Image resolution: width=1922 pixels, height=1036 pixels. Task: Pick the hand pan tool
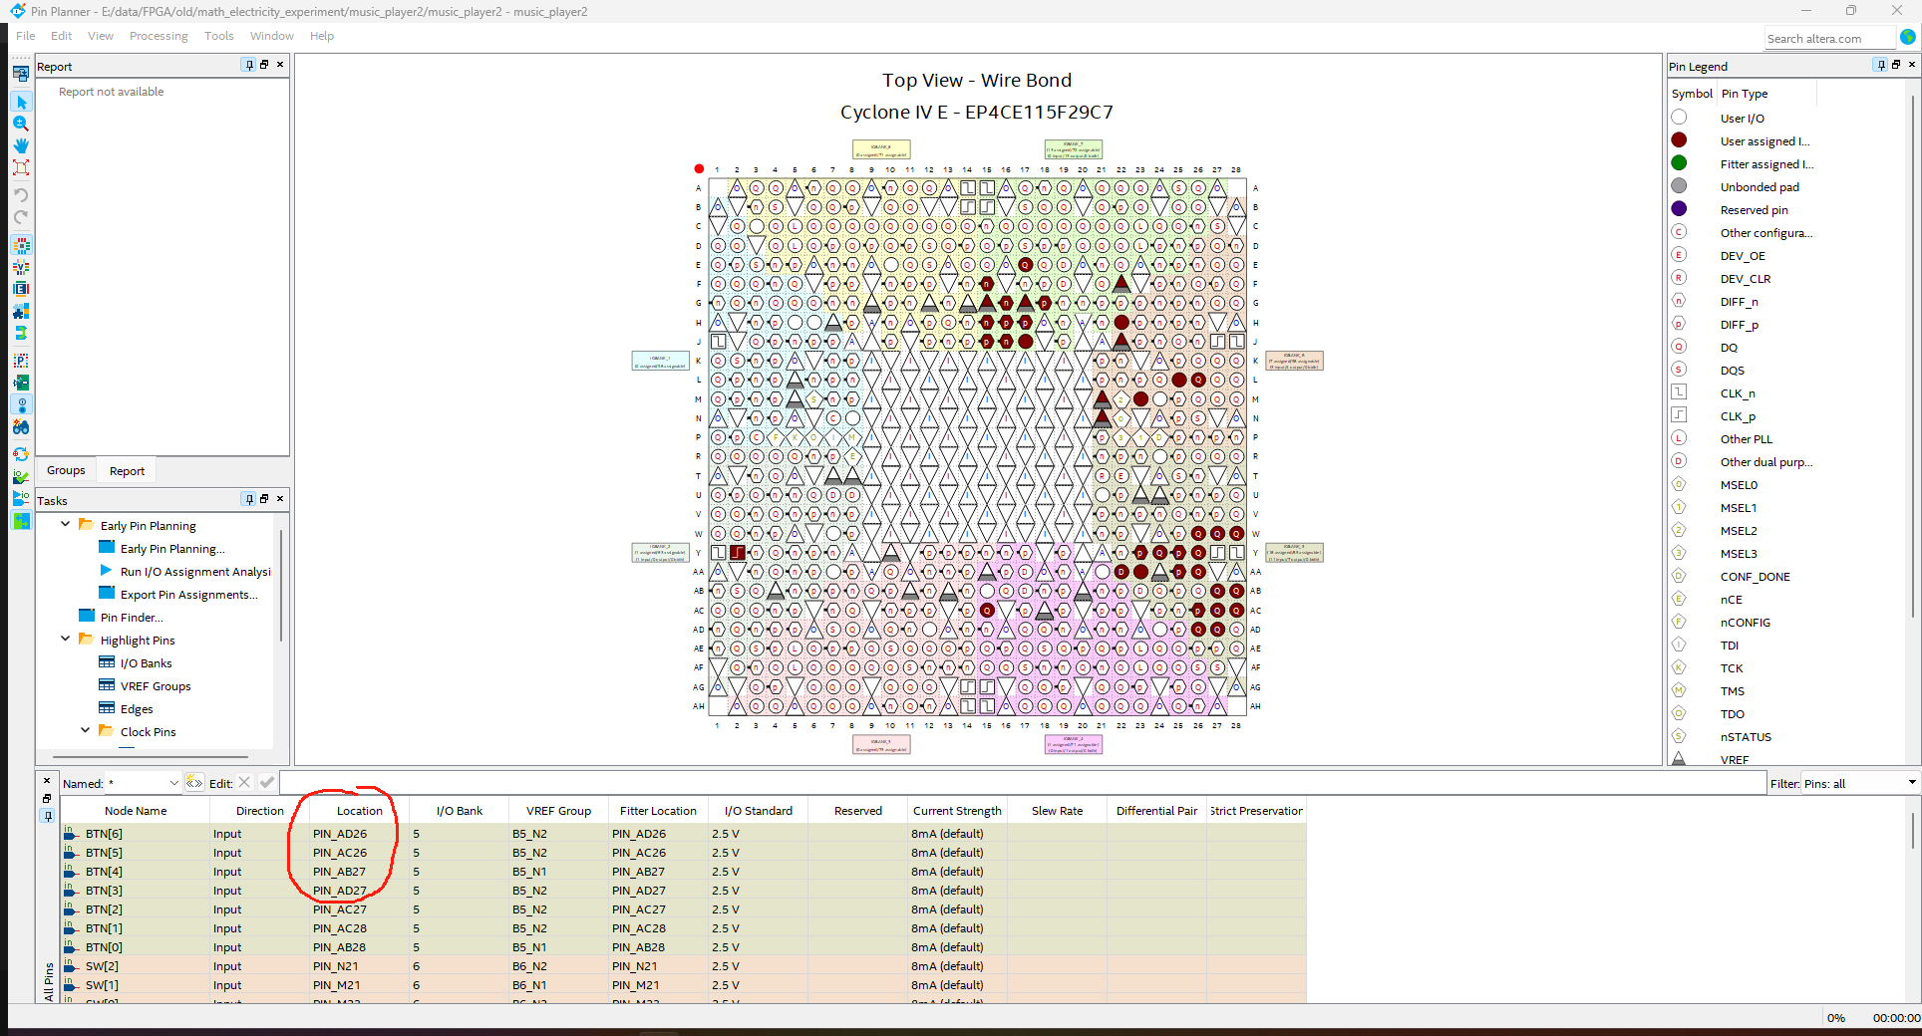click(x=21, y=145)
